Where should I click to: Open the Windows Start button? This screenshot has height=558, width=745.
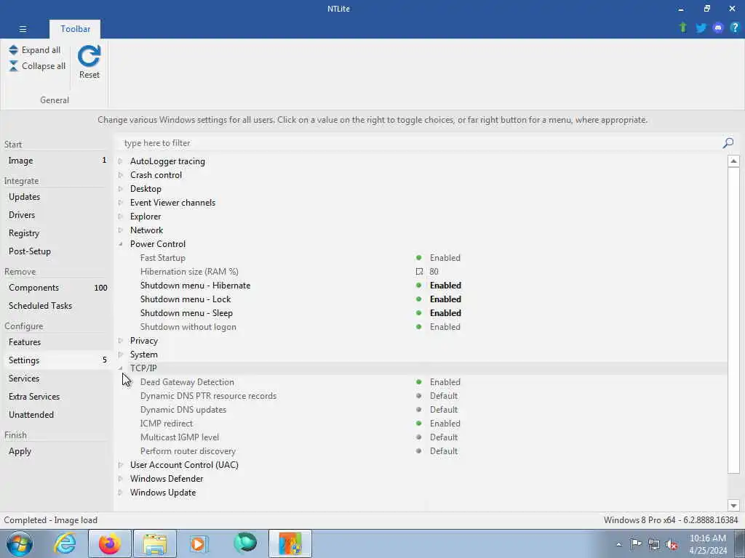[x=20, y=543]
